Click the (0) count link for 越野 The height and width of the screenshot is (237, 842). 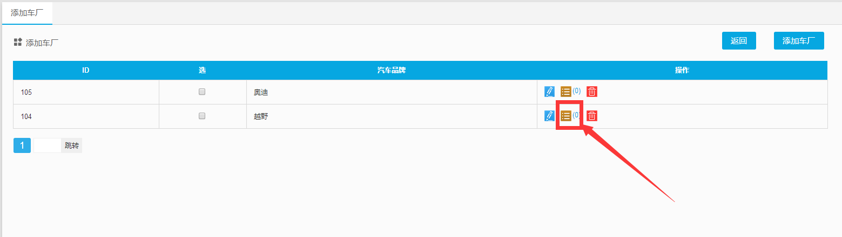click(576, 115)
